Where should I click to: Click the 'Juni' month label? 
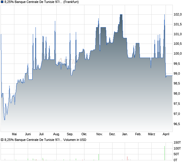28,134
